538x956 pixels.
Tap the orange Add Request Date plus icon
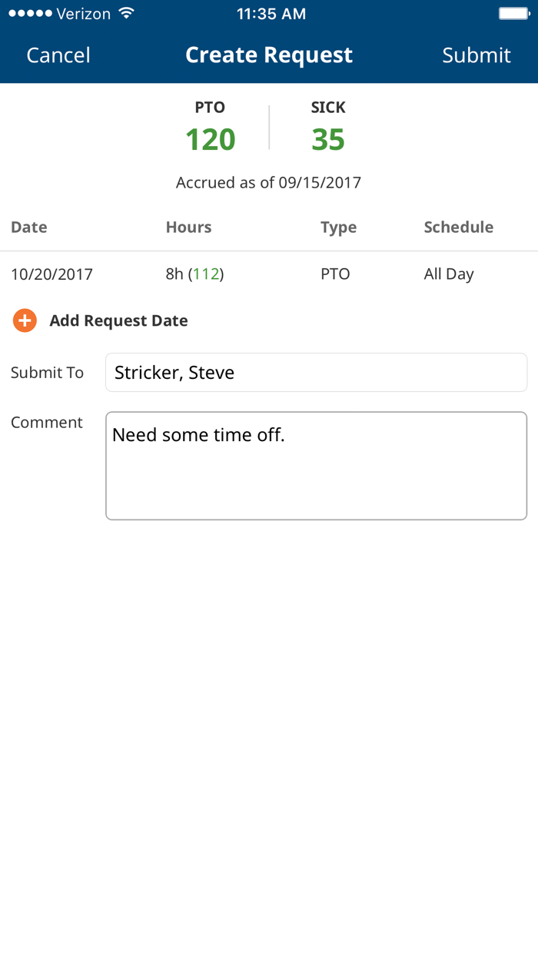click(24, 320)
